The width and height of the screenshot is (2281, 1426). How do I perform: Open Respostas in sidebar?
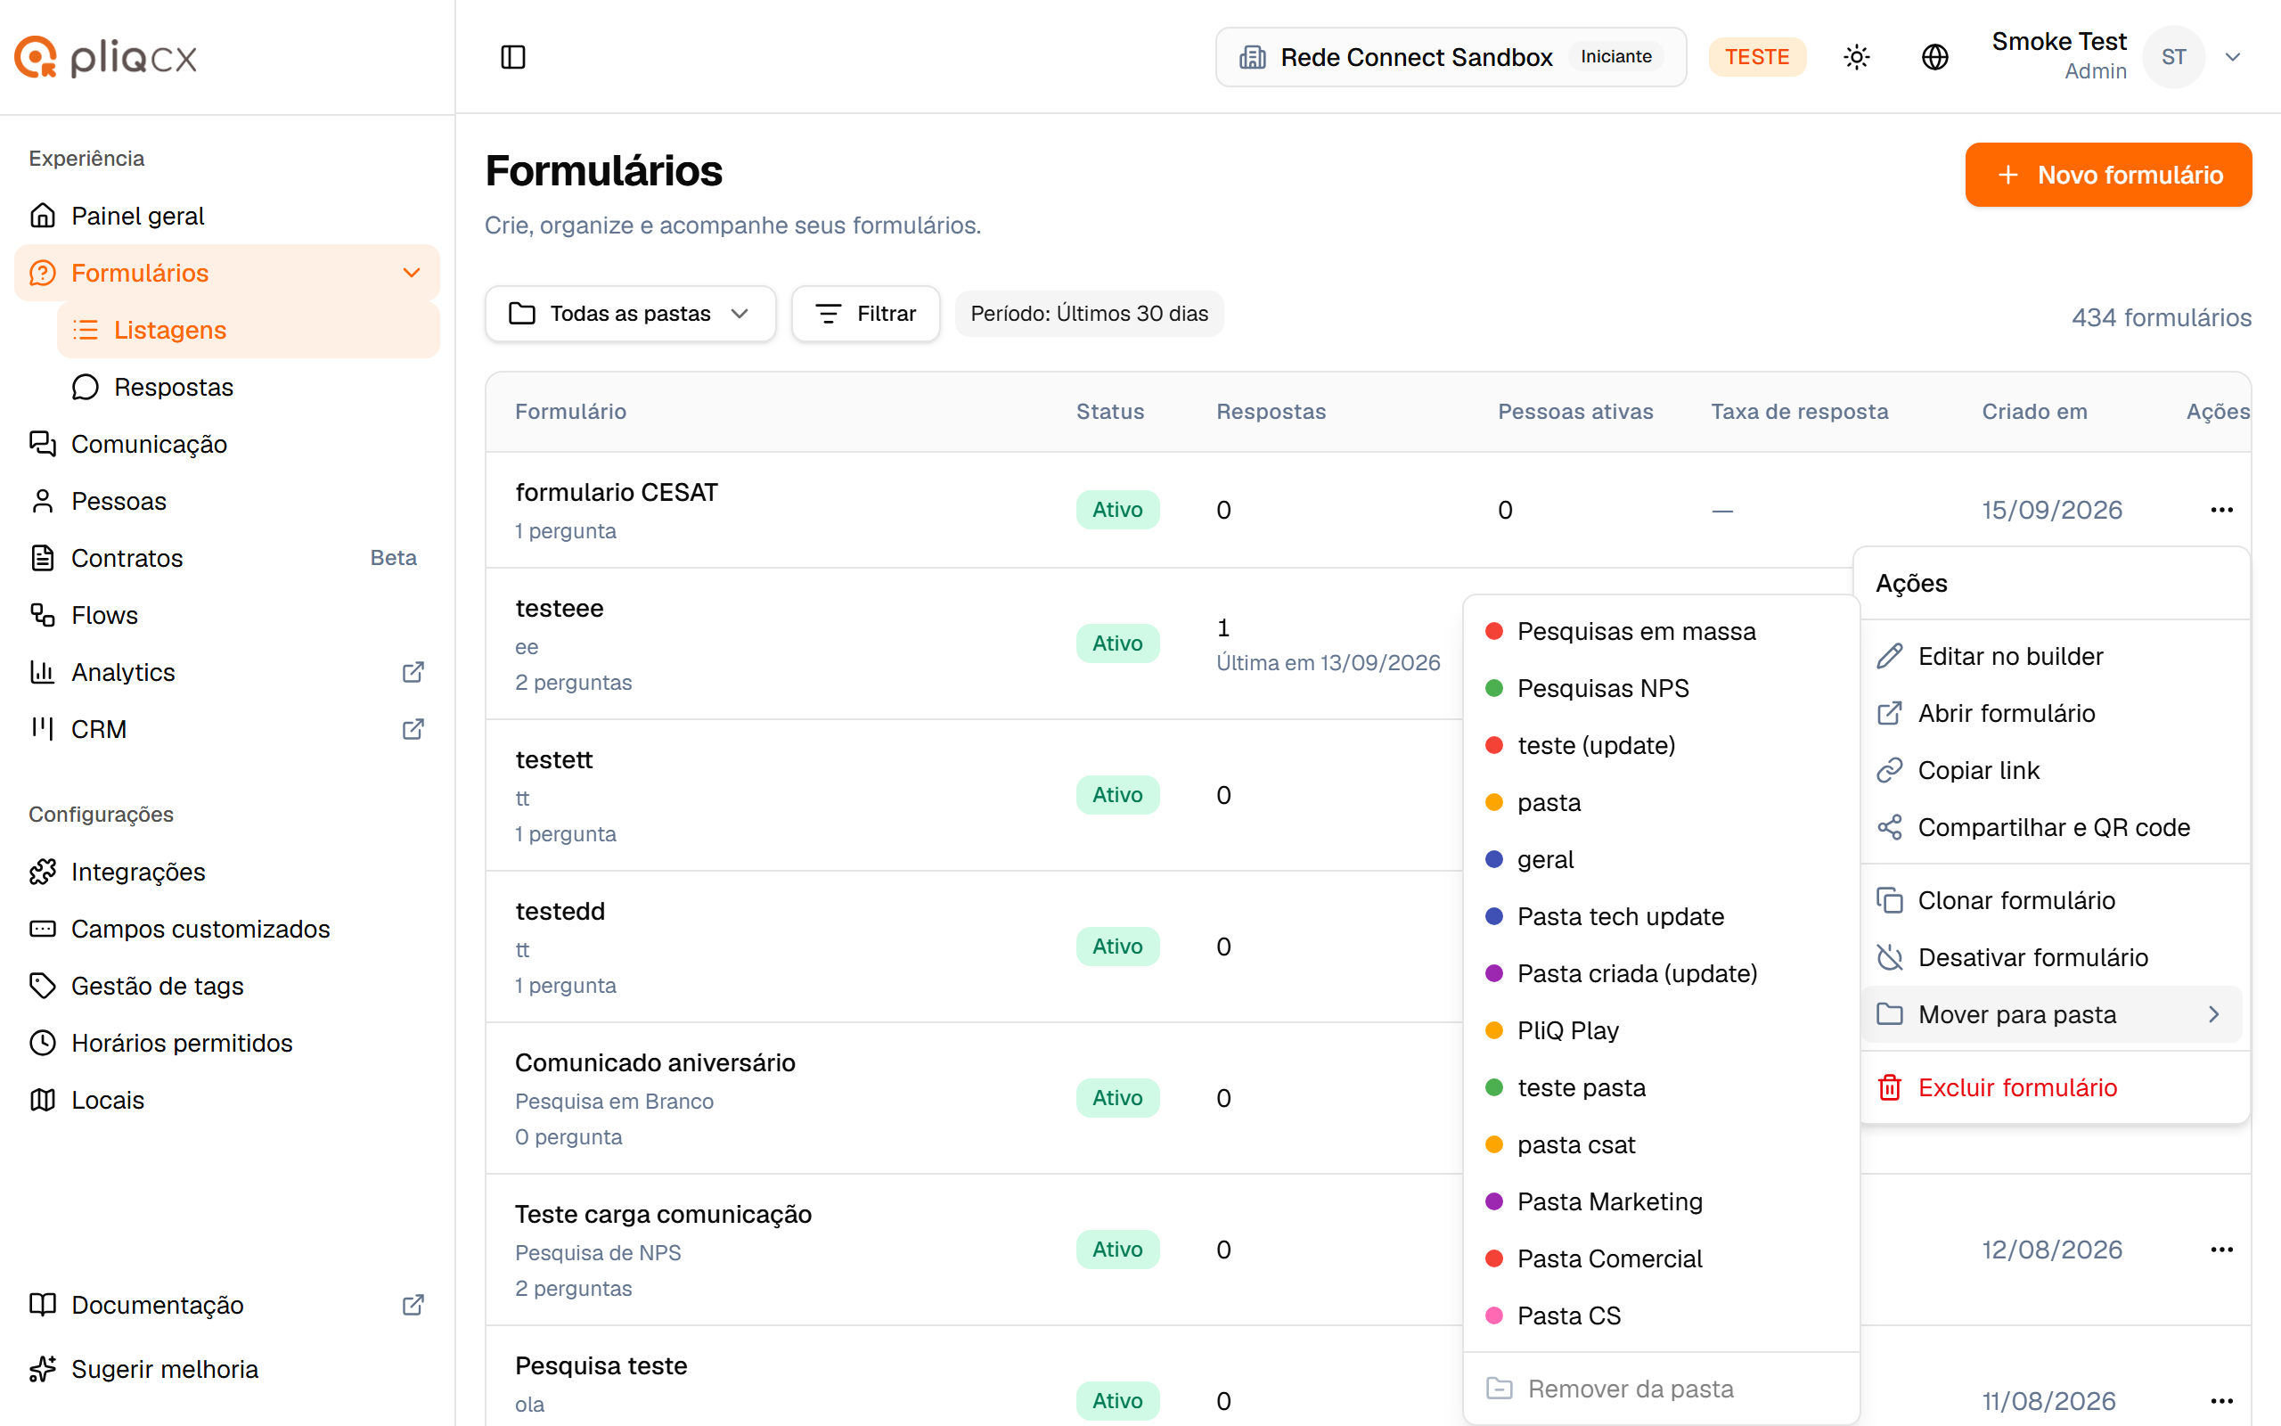pos(248,387)
